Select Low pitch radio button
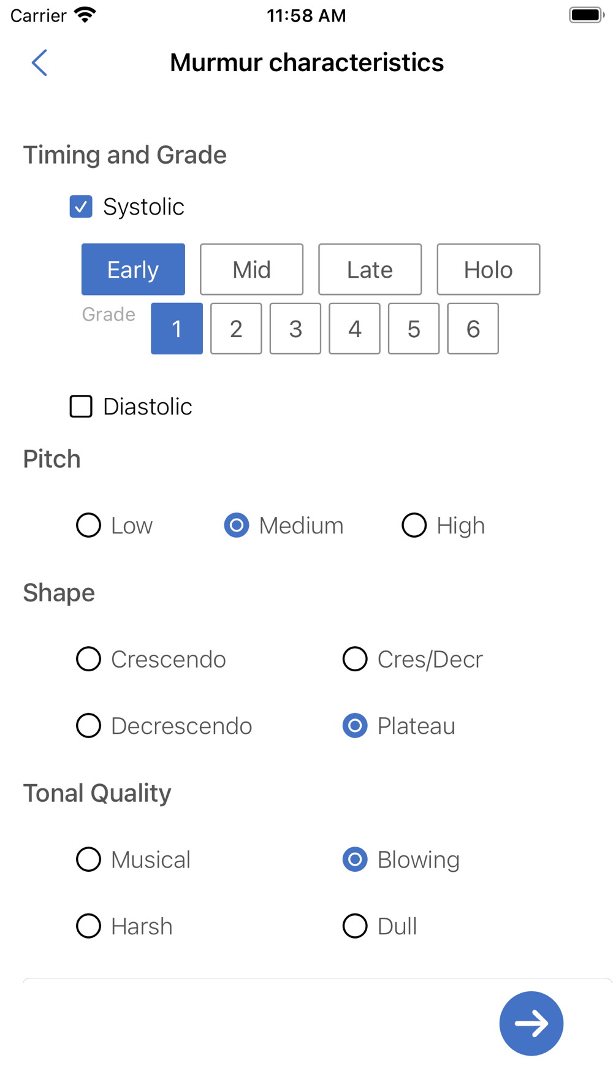This screenshot has height=1090, width=613. [x=89, y=525]
